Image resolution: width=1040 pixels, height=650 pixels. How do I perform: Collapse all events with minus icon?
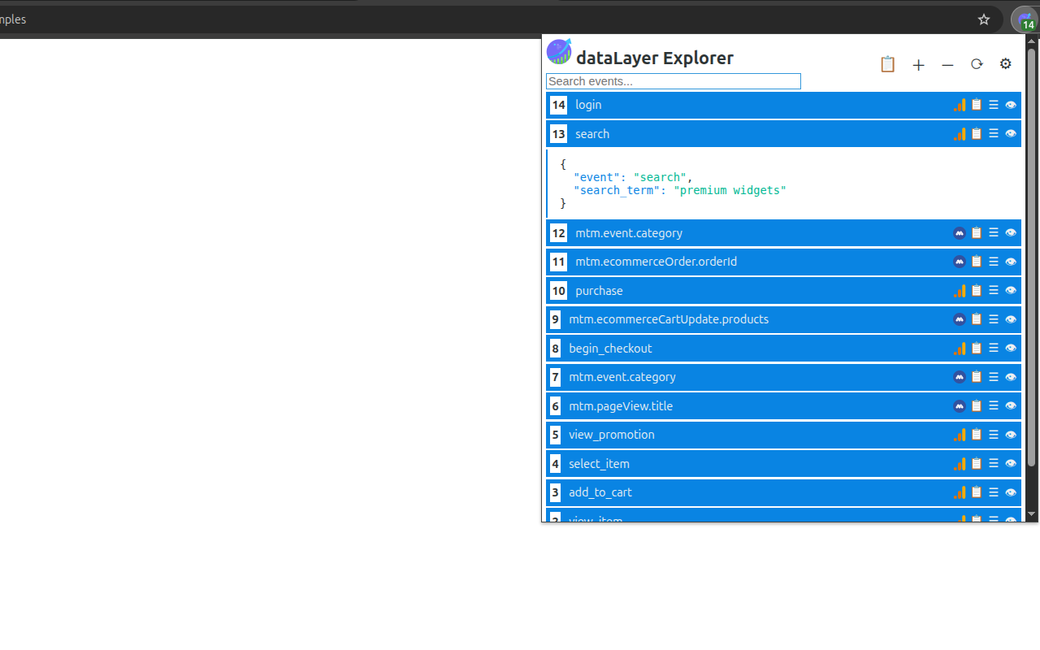click(x=947, y=65)
